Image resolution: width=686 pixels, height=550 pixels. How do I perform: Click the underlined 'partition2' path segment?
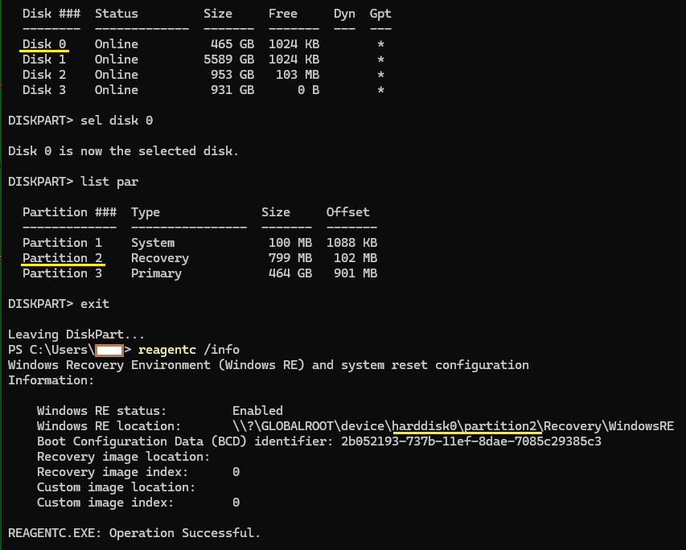coord(502,426)
